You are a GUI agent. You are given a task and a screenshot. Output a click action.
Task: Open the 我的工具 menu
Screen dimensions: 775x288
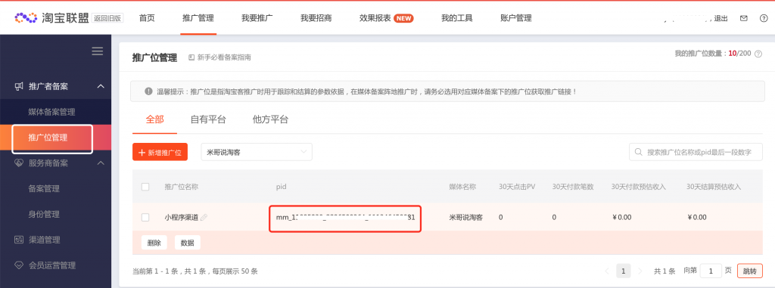click(457, 18)
